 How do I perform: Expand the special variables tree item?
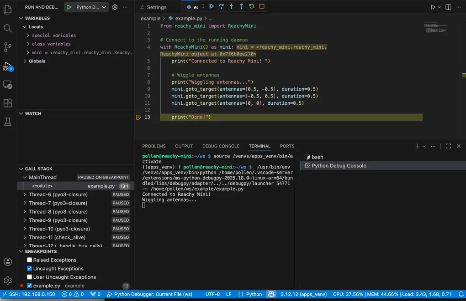53,36
